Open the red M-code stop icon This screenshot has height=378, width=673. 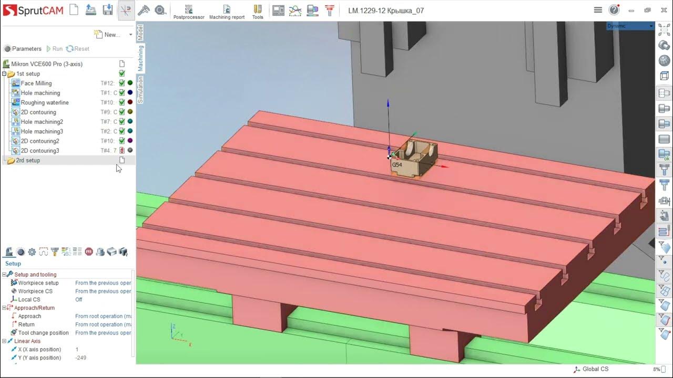89,252
